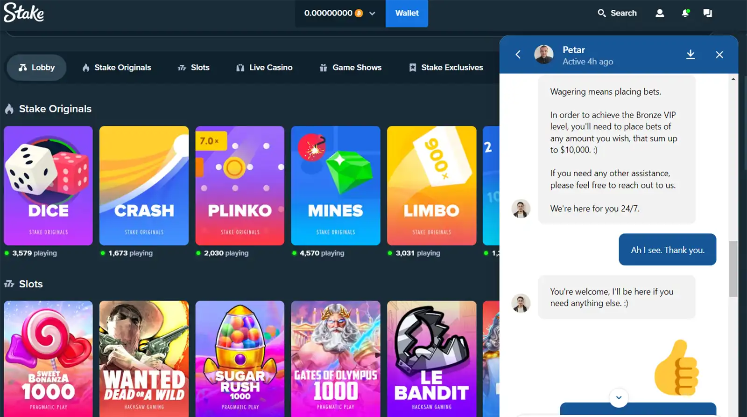Open Wanted Dead or a Wild slot
The width and height of the screenshot is (747, 417).
click(144, 359)
